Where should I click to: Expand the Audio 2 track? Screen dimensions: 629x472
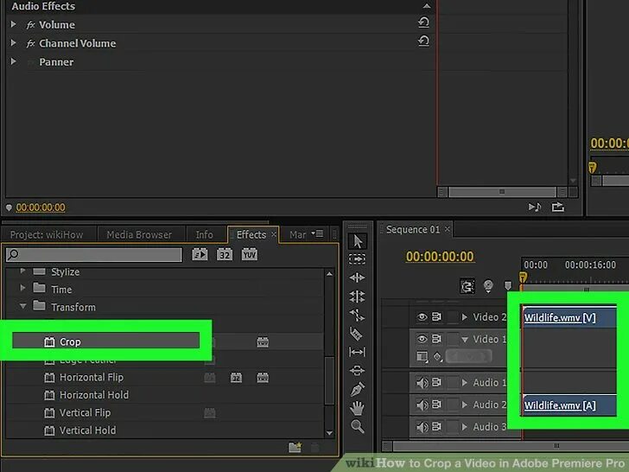[465, 405]
